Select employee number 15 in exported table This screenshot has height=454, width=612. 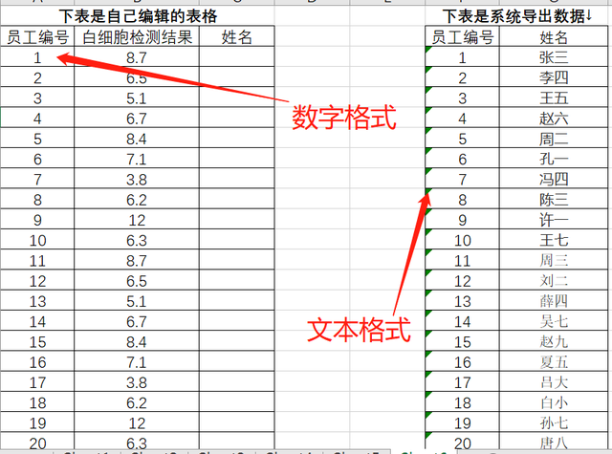pos(463,341)
